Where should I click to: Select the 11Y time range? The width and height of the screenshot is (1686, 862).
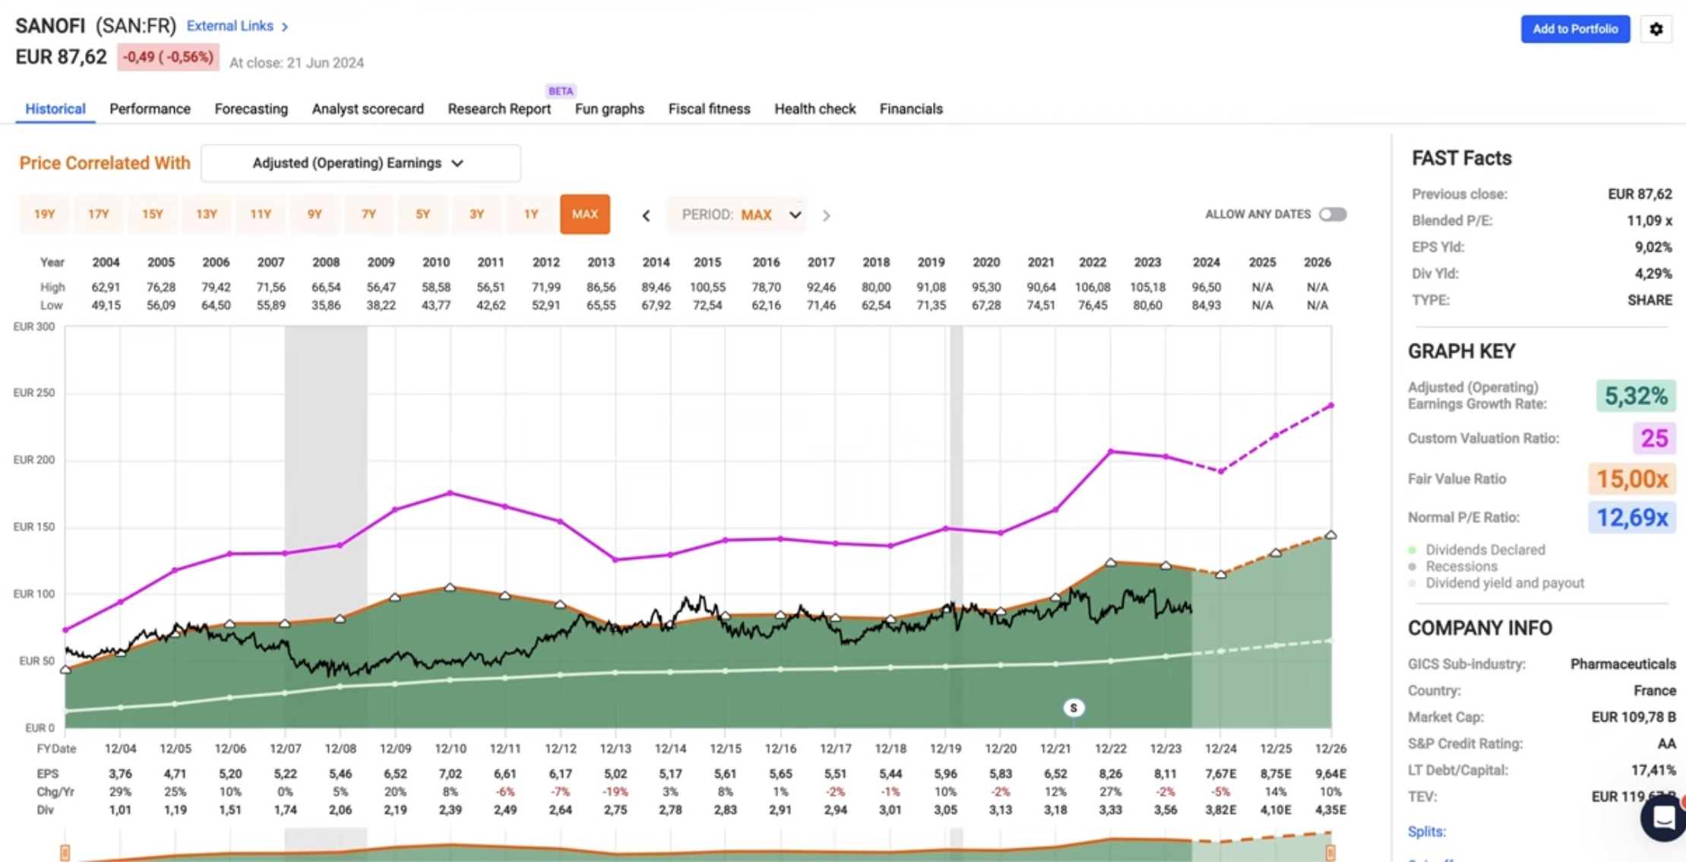tap(260, 214)
